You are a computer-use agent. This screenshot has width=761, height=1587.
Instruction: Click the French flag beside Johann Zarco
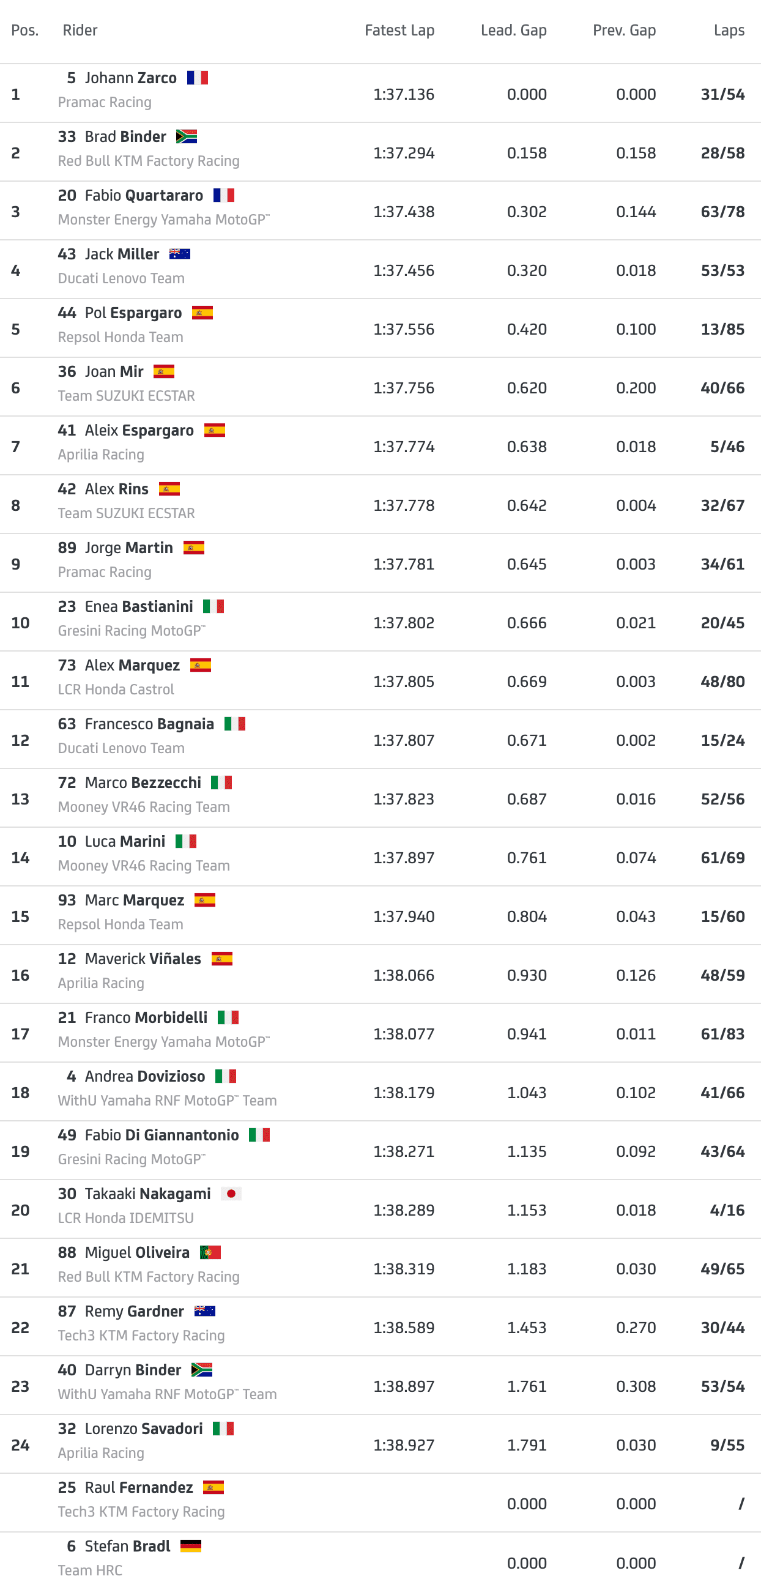point(197,78)
